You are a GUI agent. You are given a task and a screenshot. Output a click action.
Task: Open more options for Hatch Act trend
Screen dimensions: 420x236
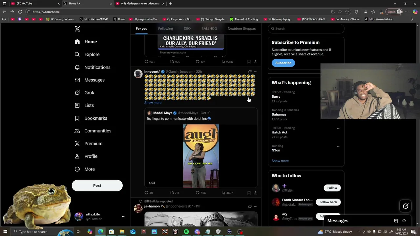coord(339,128)
